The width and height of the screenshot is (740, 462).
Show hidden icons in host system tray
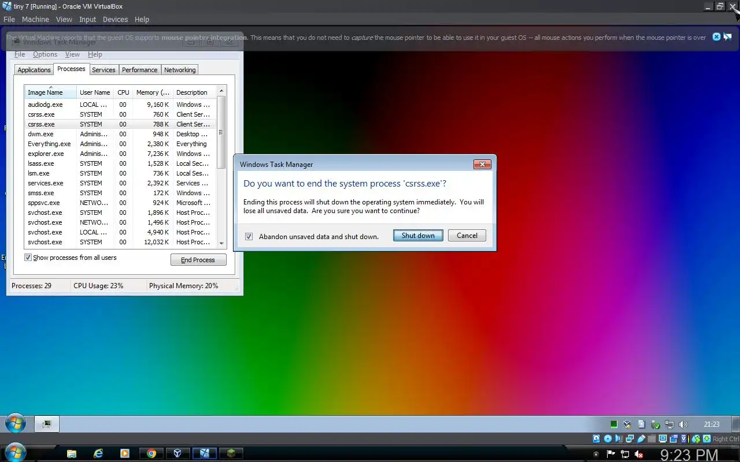tap(596, 454)
